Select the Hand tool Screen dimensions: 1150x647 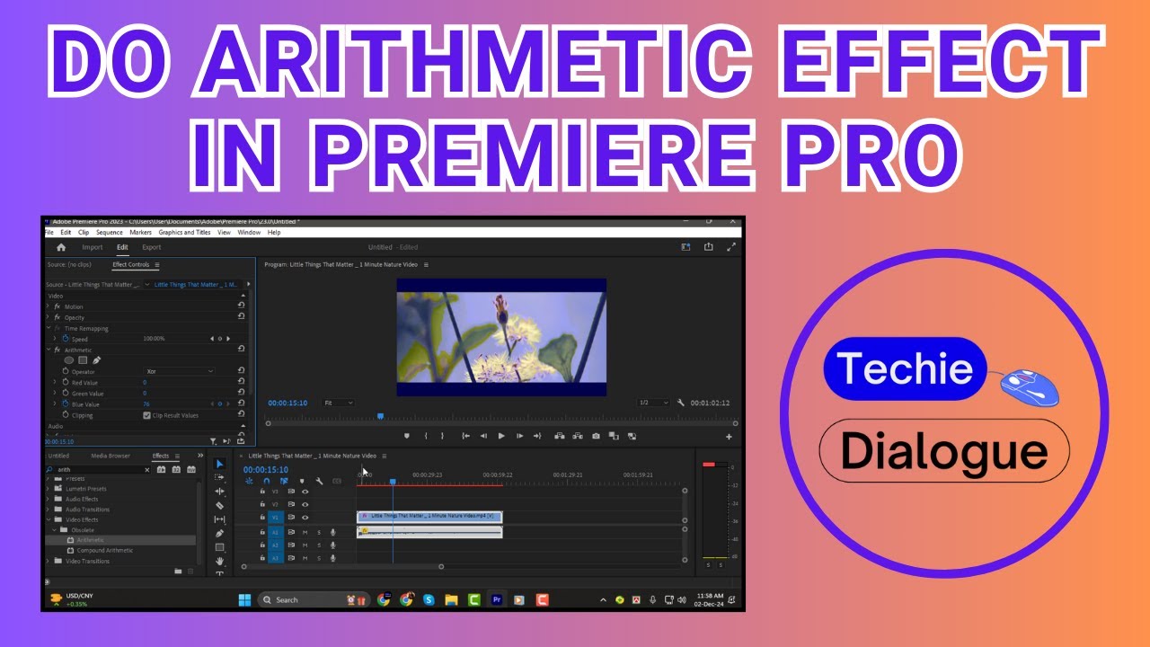tap(220, 562)
